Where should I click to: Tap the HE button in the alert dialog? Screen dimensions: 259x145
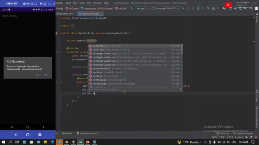(x=37, y=75)
